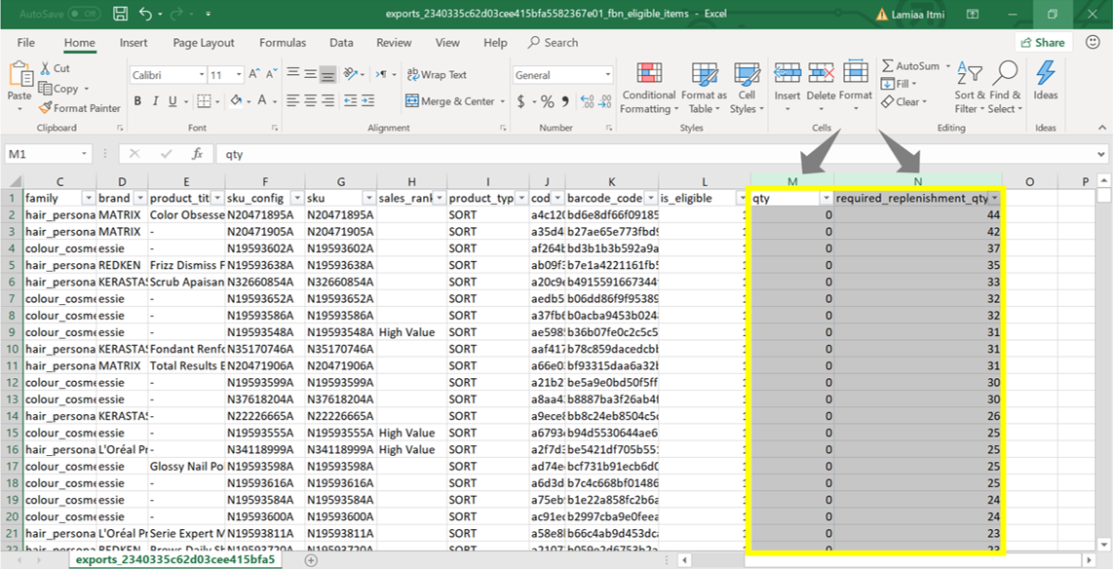Click the Format Painter brush icon
The height and width of the screenshot is (569, 1113).
(x=46, y=108)
